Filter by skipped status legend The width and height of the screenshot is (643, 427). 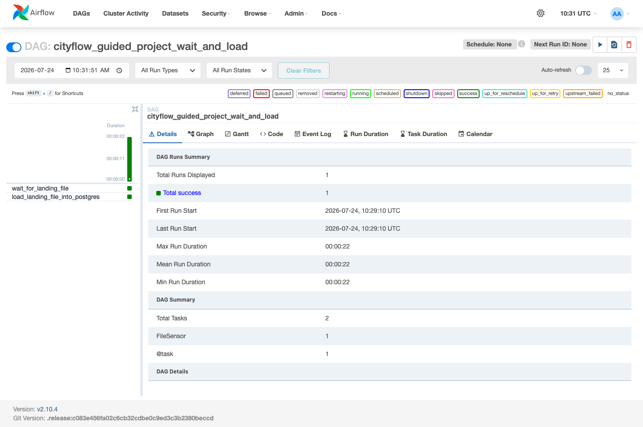[x=443, y=93]
